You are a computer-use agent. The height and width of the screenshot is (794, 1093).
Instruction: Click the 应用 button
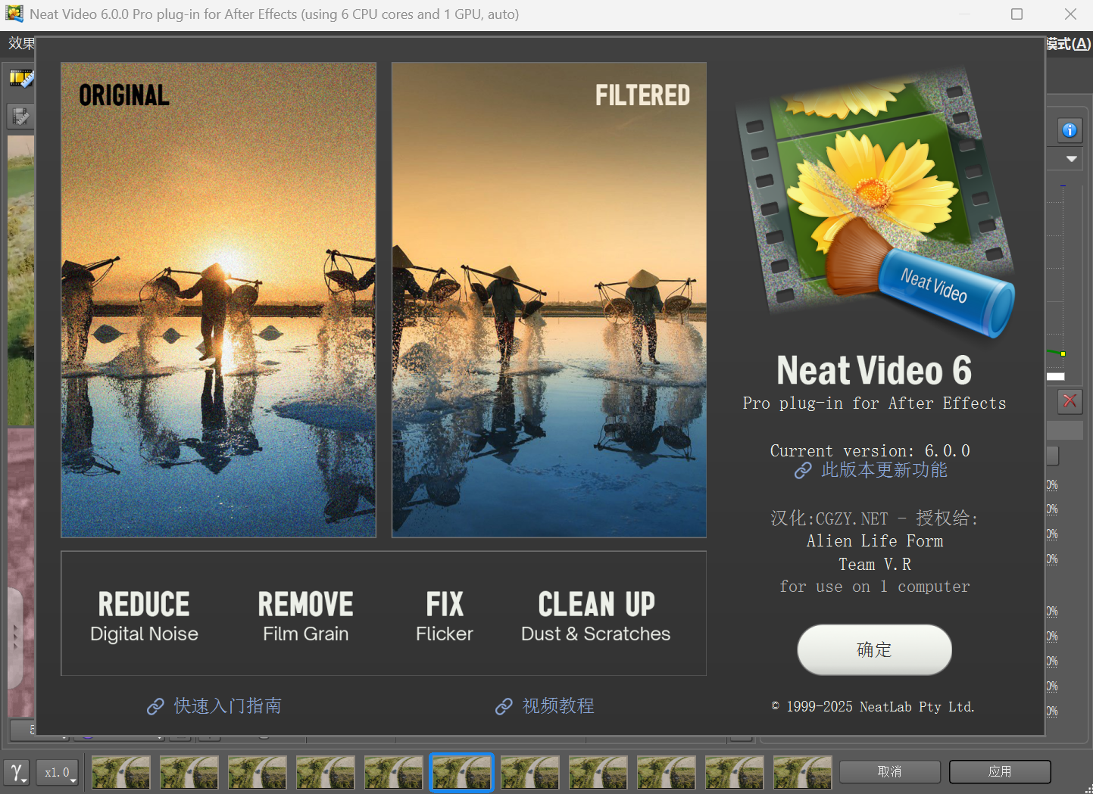(x=1000, y=771)
